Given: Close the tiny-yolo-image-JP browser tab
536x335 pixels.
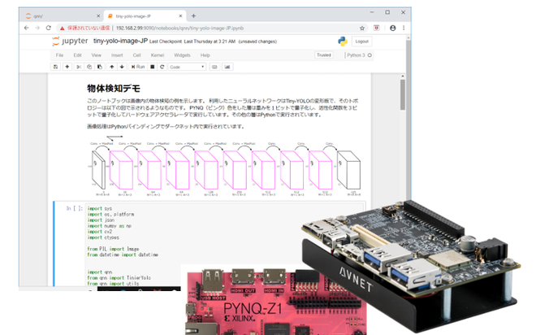Looking at the screenshot, I should 181,16.
